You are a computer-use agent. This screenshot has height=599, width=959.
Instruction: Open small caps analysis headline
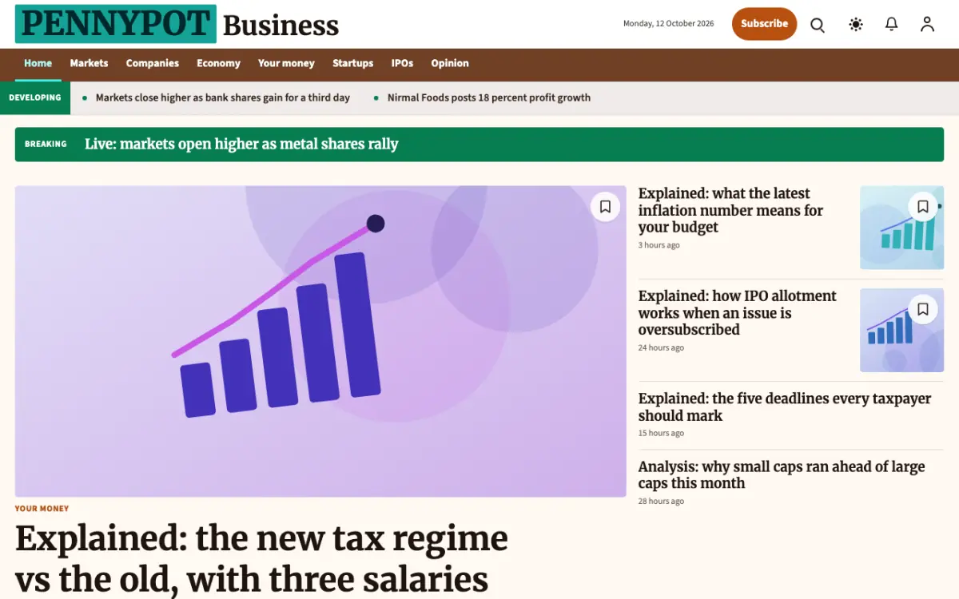click(782, 474)
